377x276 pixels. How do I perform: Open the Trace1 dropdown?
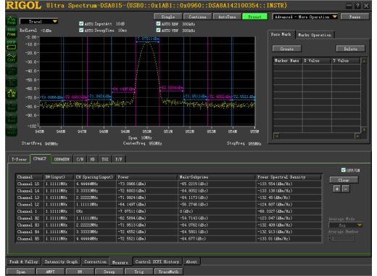click(38, 22)
